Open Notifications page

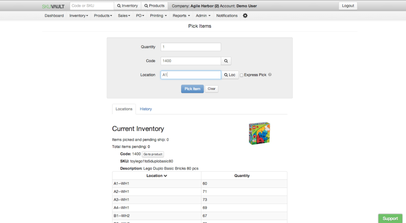point(227,16)
